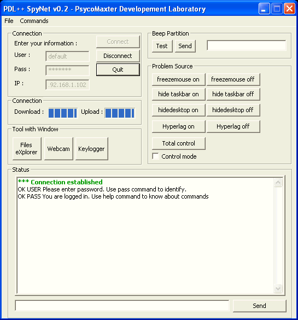Viewport: 298px width, 320px height.
Task: Click the status log scroll down arrow
Action: 278,288
